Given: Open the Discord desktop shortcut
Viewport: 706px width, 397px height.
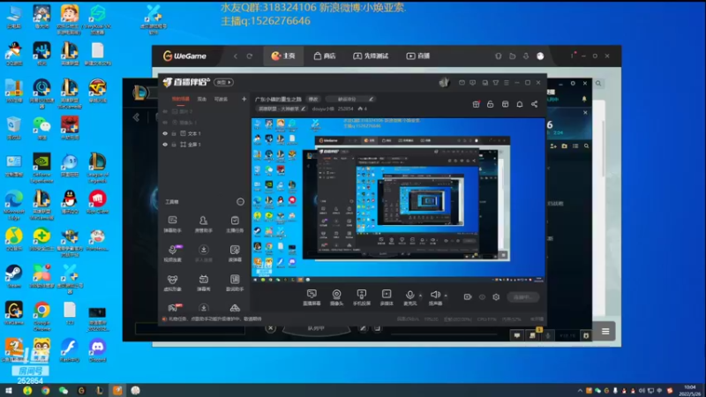Looking at the screenshot, I should tap(97, 350).
